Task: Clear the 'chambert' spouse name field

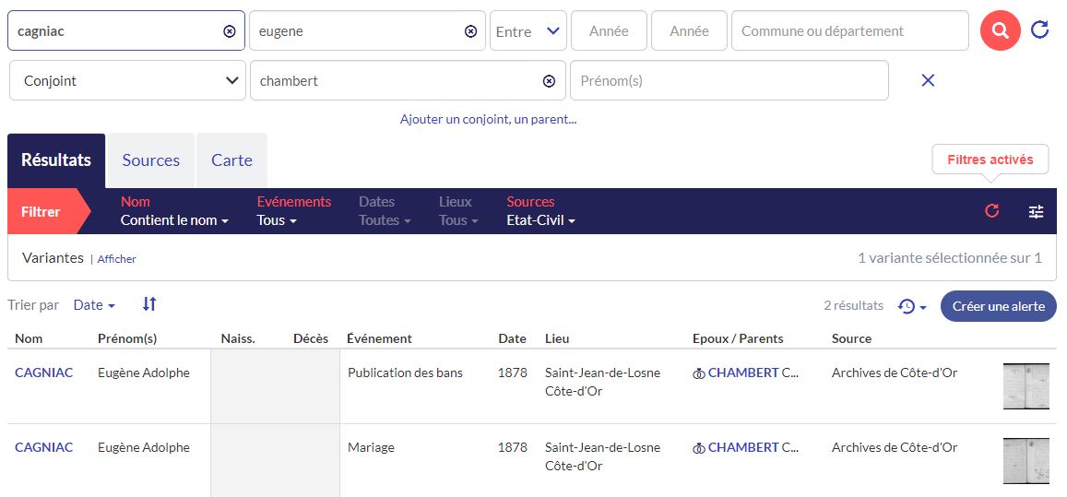Action: tap(549, 81)
